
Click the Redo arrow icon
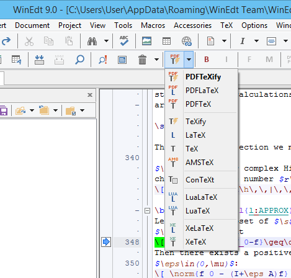click(6, 41)
